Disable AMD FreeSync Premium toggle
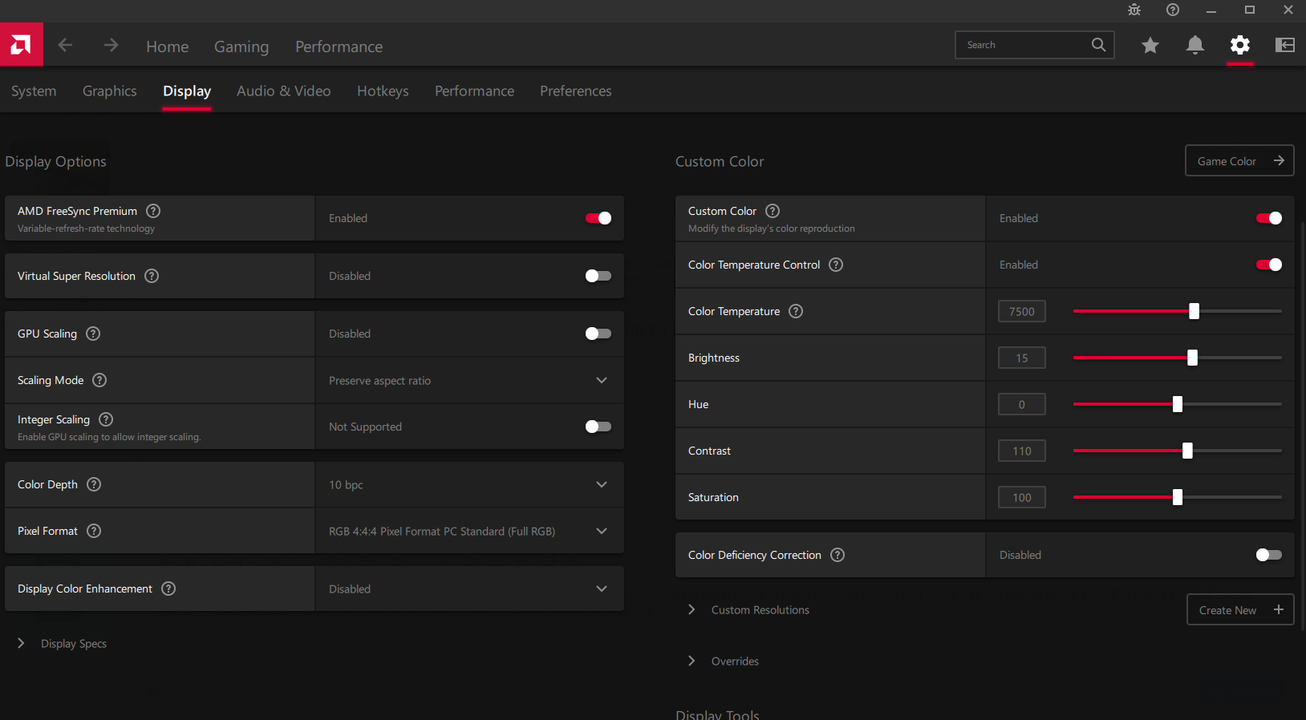1306x720 pixels. (598, 218)
